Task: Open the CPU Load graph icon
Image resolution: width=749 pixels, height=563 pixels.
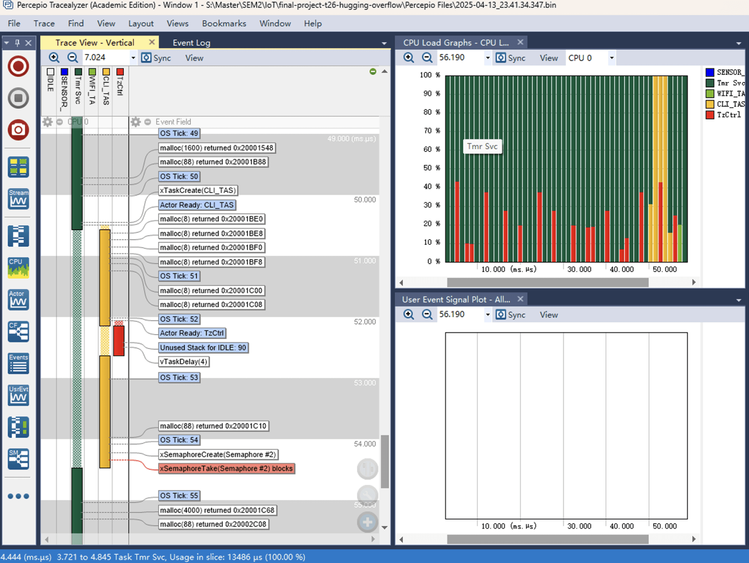Action: point(18,267)
